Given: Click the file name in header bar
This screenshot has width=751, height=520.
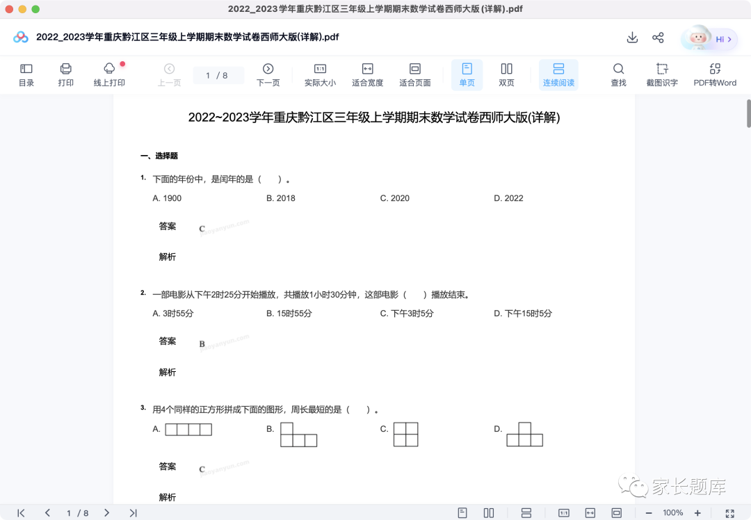Looking at the screenshot, I should coord(187,37).
